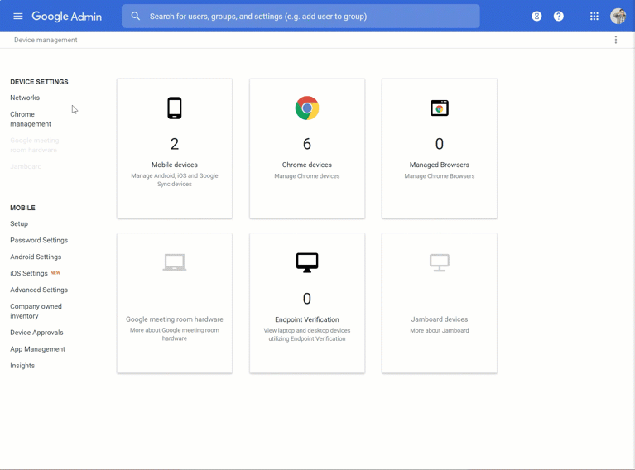635x470 pixels.
Task: Click 'More about Jamboard' text
Action: click(x=440, y=330)
